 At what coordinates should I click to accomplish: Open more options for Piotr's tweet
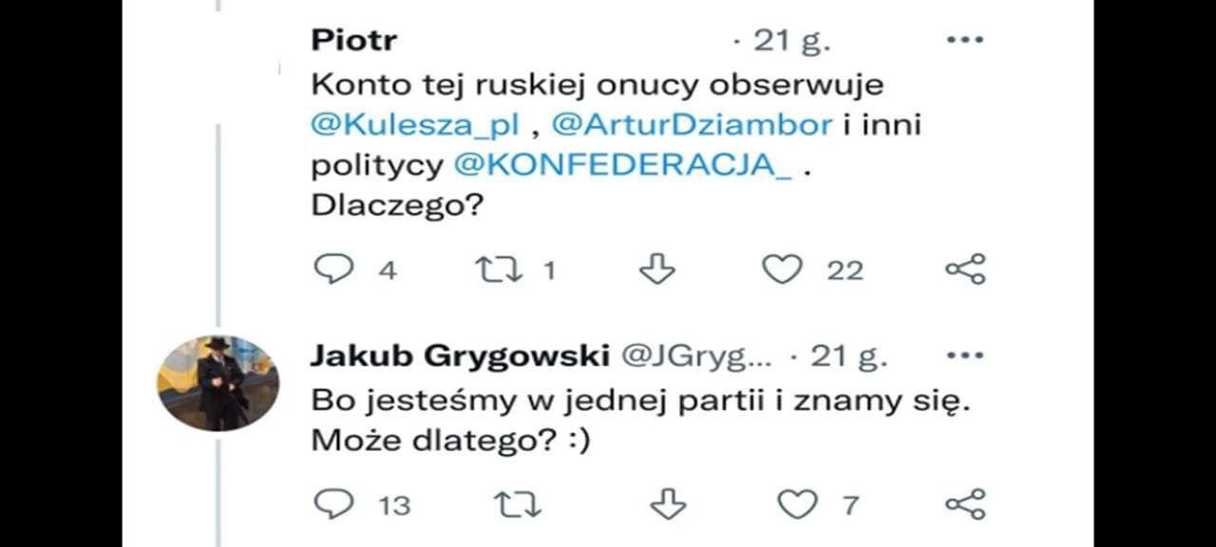point(965,41)
